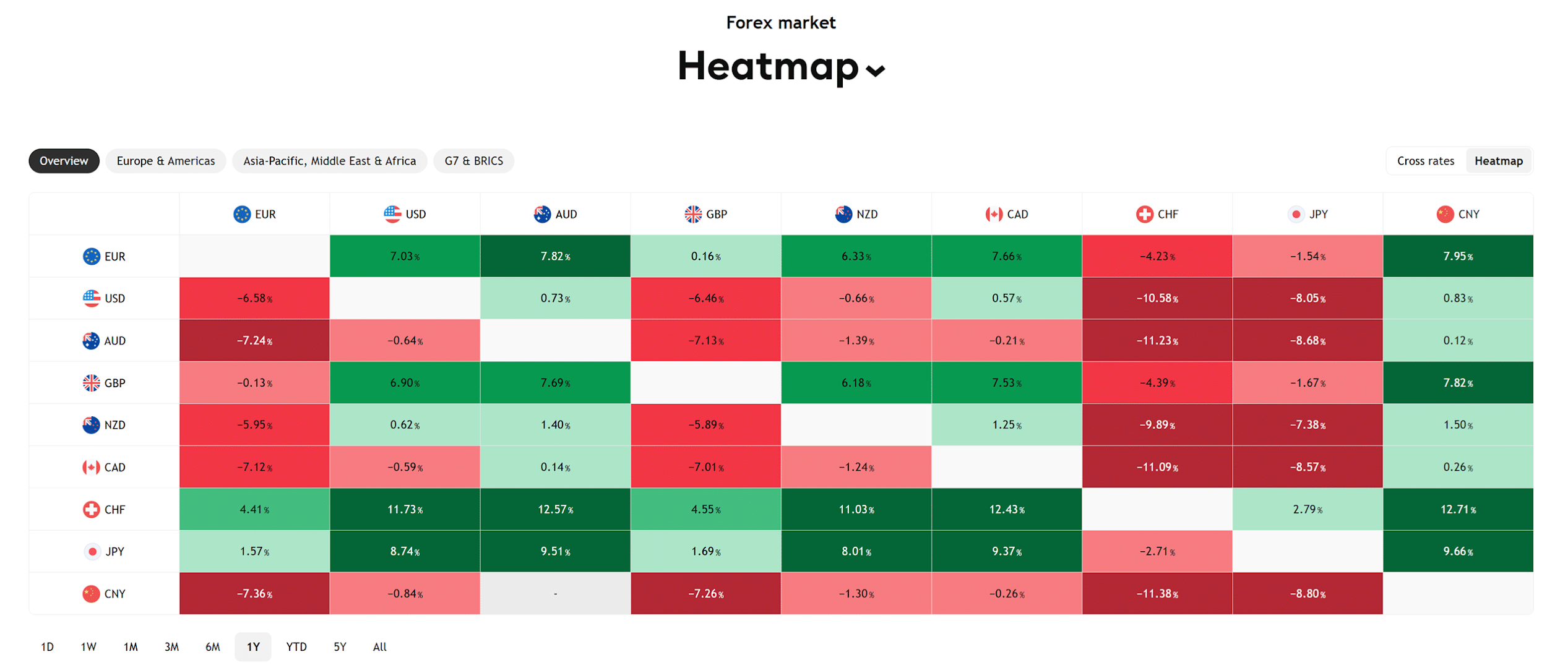Screen dimensions: 1547x665
Task: Select the Heatmap view toggle
Action: click(1497, 161)
